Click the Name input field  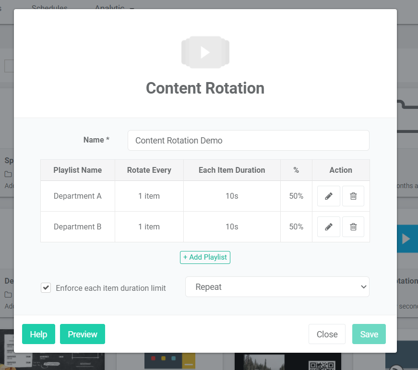(248, 140)
